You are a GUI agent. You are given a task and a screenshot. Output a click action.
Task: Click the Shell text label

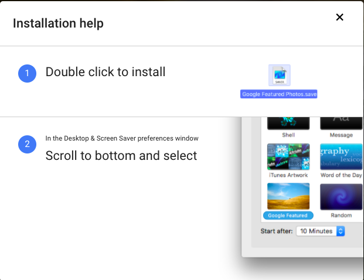pyautogui.click(x=288, y=135)
